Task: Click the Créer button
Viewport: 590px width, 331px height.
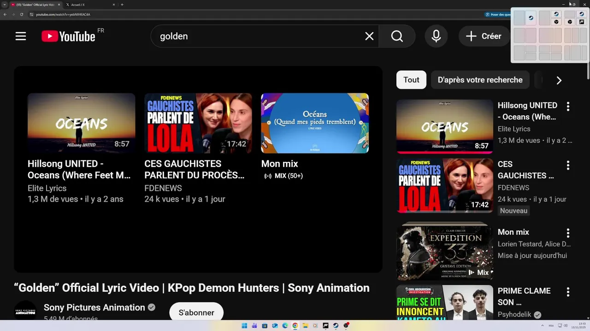Action: [x=484, y=36]
